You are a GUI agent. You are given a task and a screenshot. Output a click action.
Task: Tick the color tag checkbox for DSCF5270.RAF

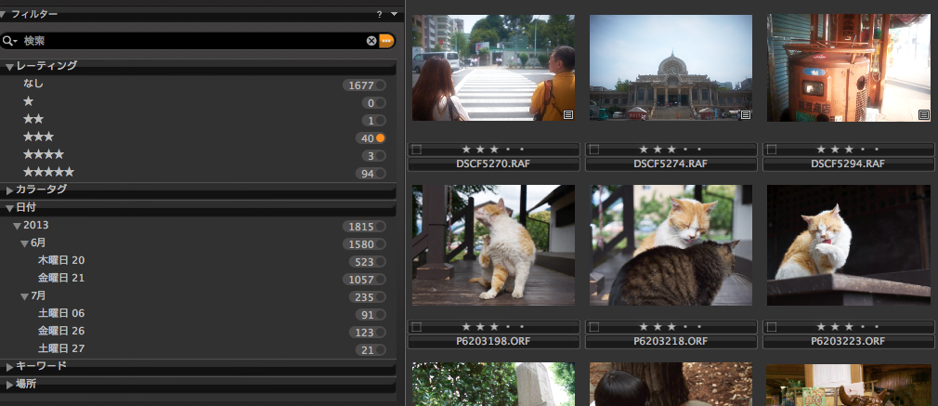tap(415, 149)
